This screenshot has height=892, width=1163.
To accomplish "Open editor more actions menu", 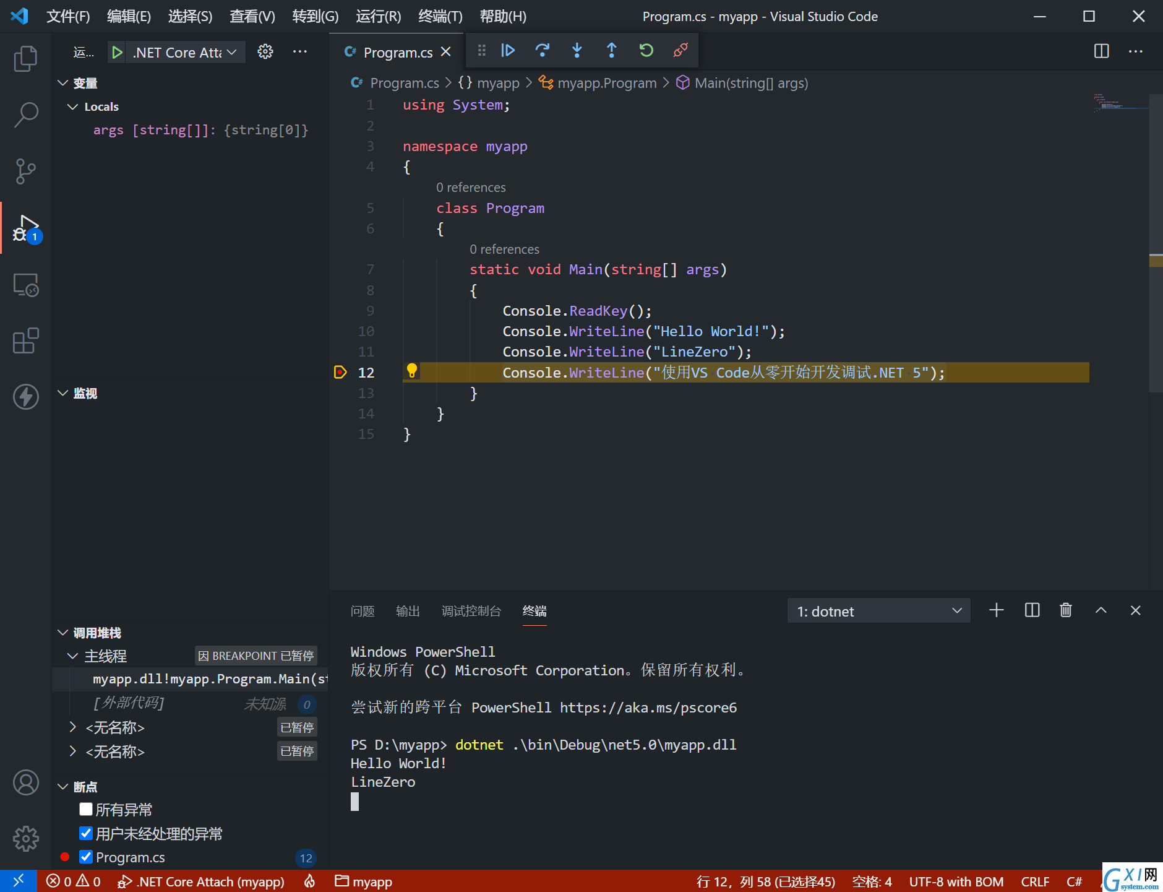I will coord(1136,51).
